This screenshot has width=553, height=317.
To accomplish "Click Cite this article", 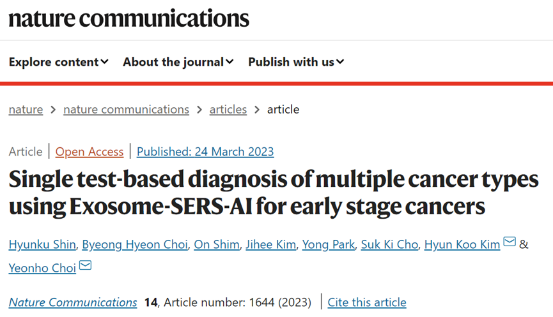I will tap(367, 302).
